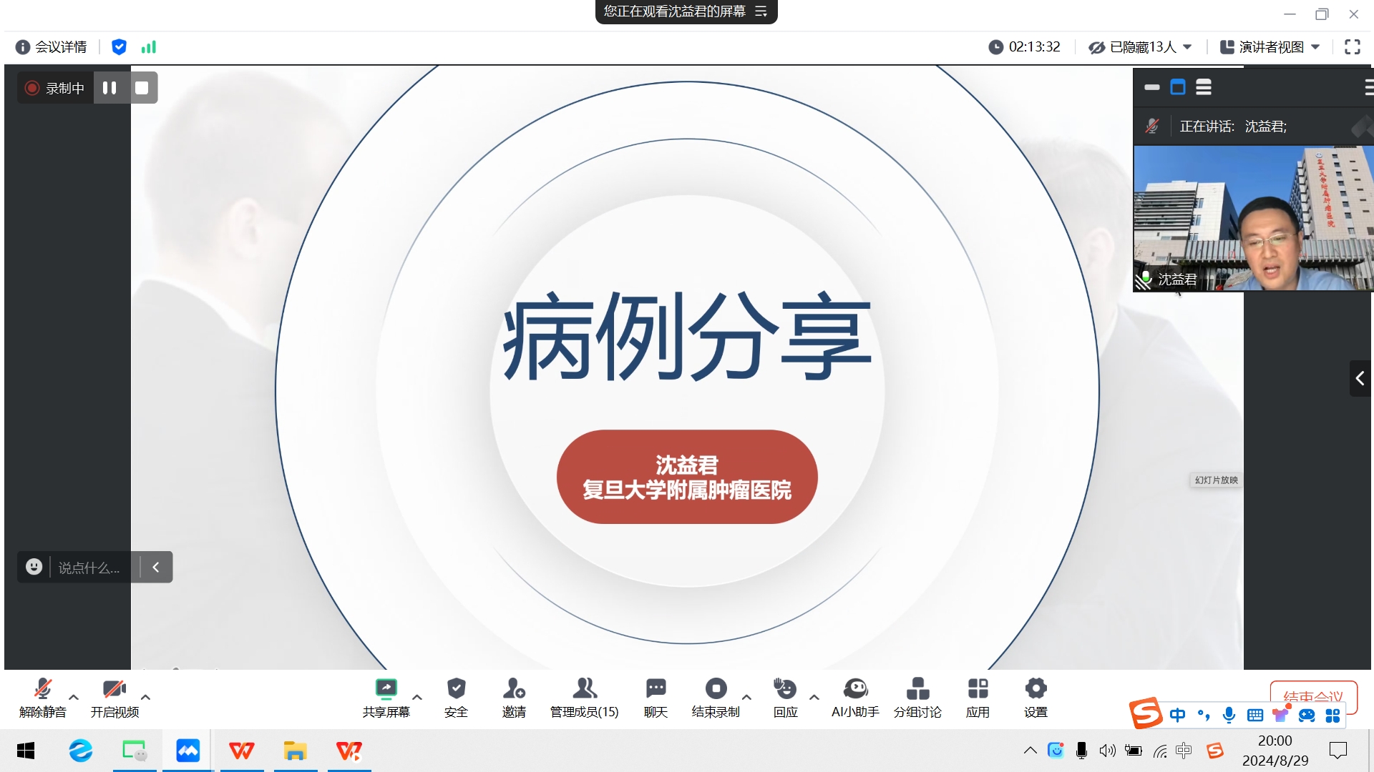Click the muted mic icon beside 正在讲话
Viewport: 1374px width, 772px height.
coord(1152,127)
